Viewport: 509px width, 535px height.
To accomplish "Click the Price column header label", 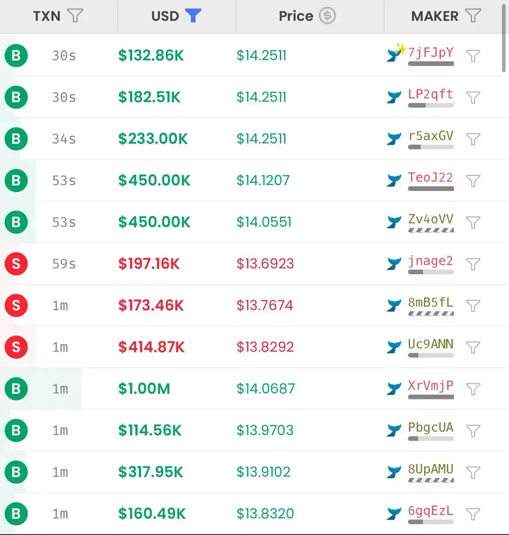I will pyautogui.click(x=296, y=16).
